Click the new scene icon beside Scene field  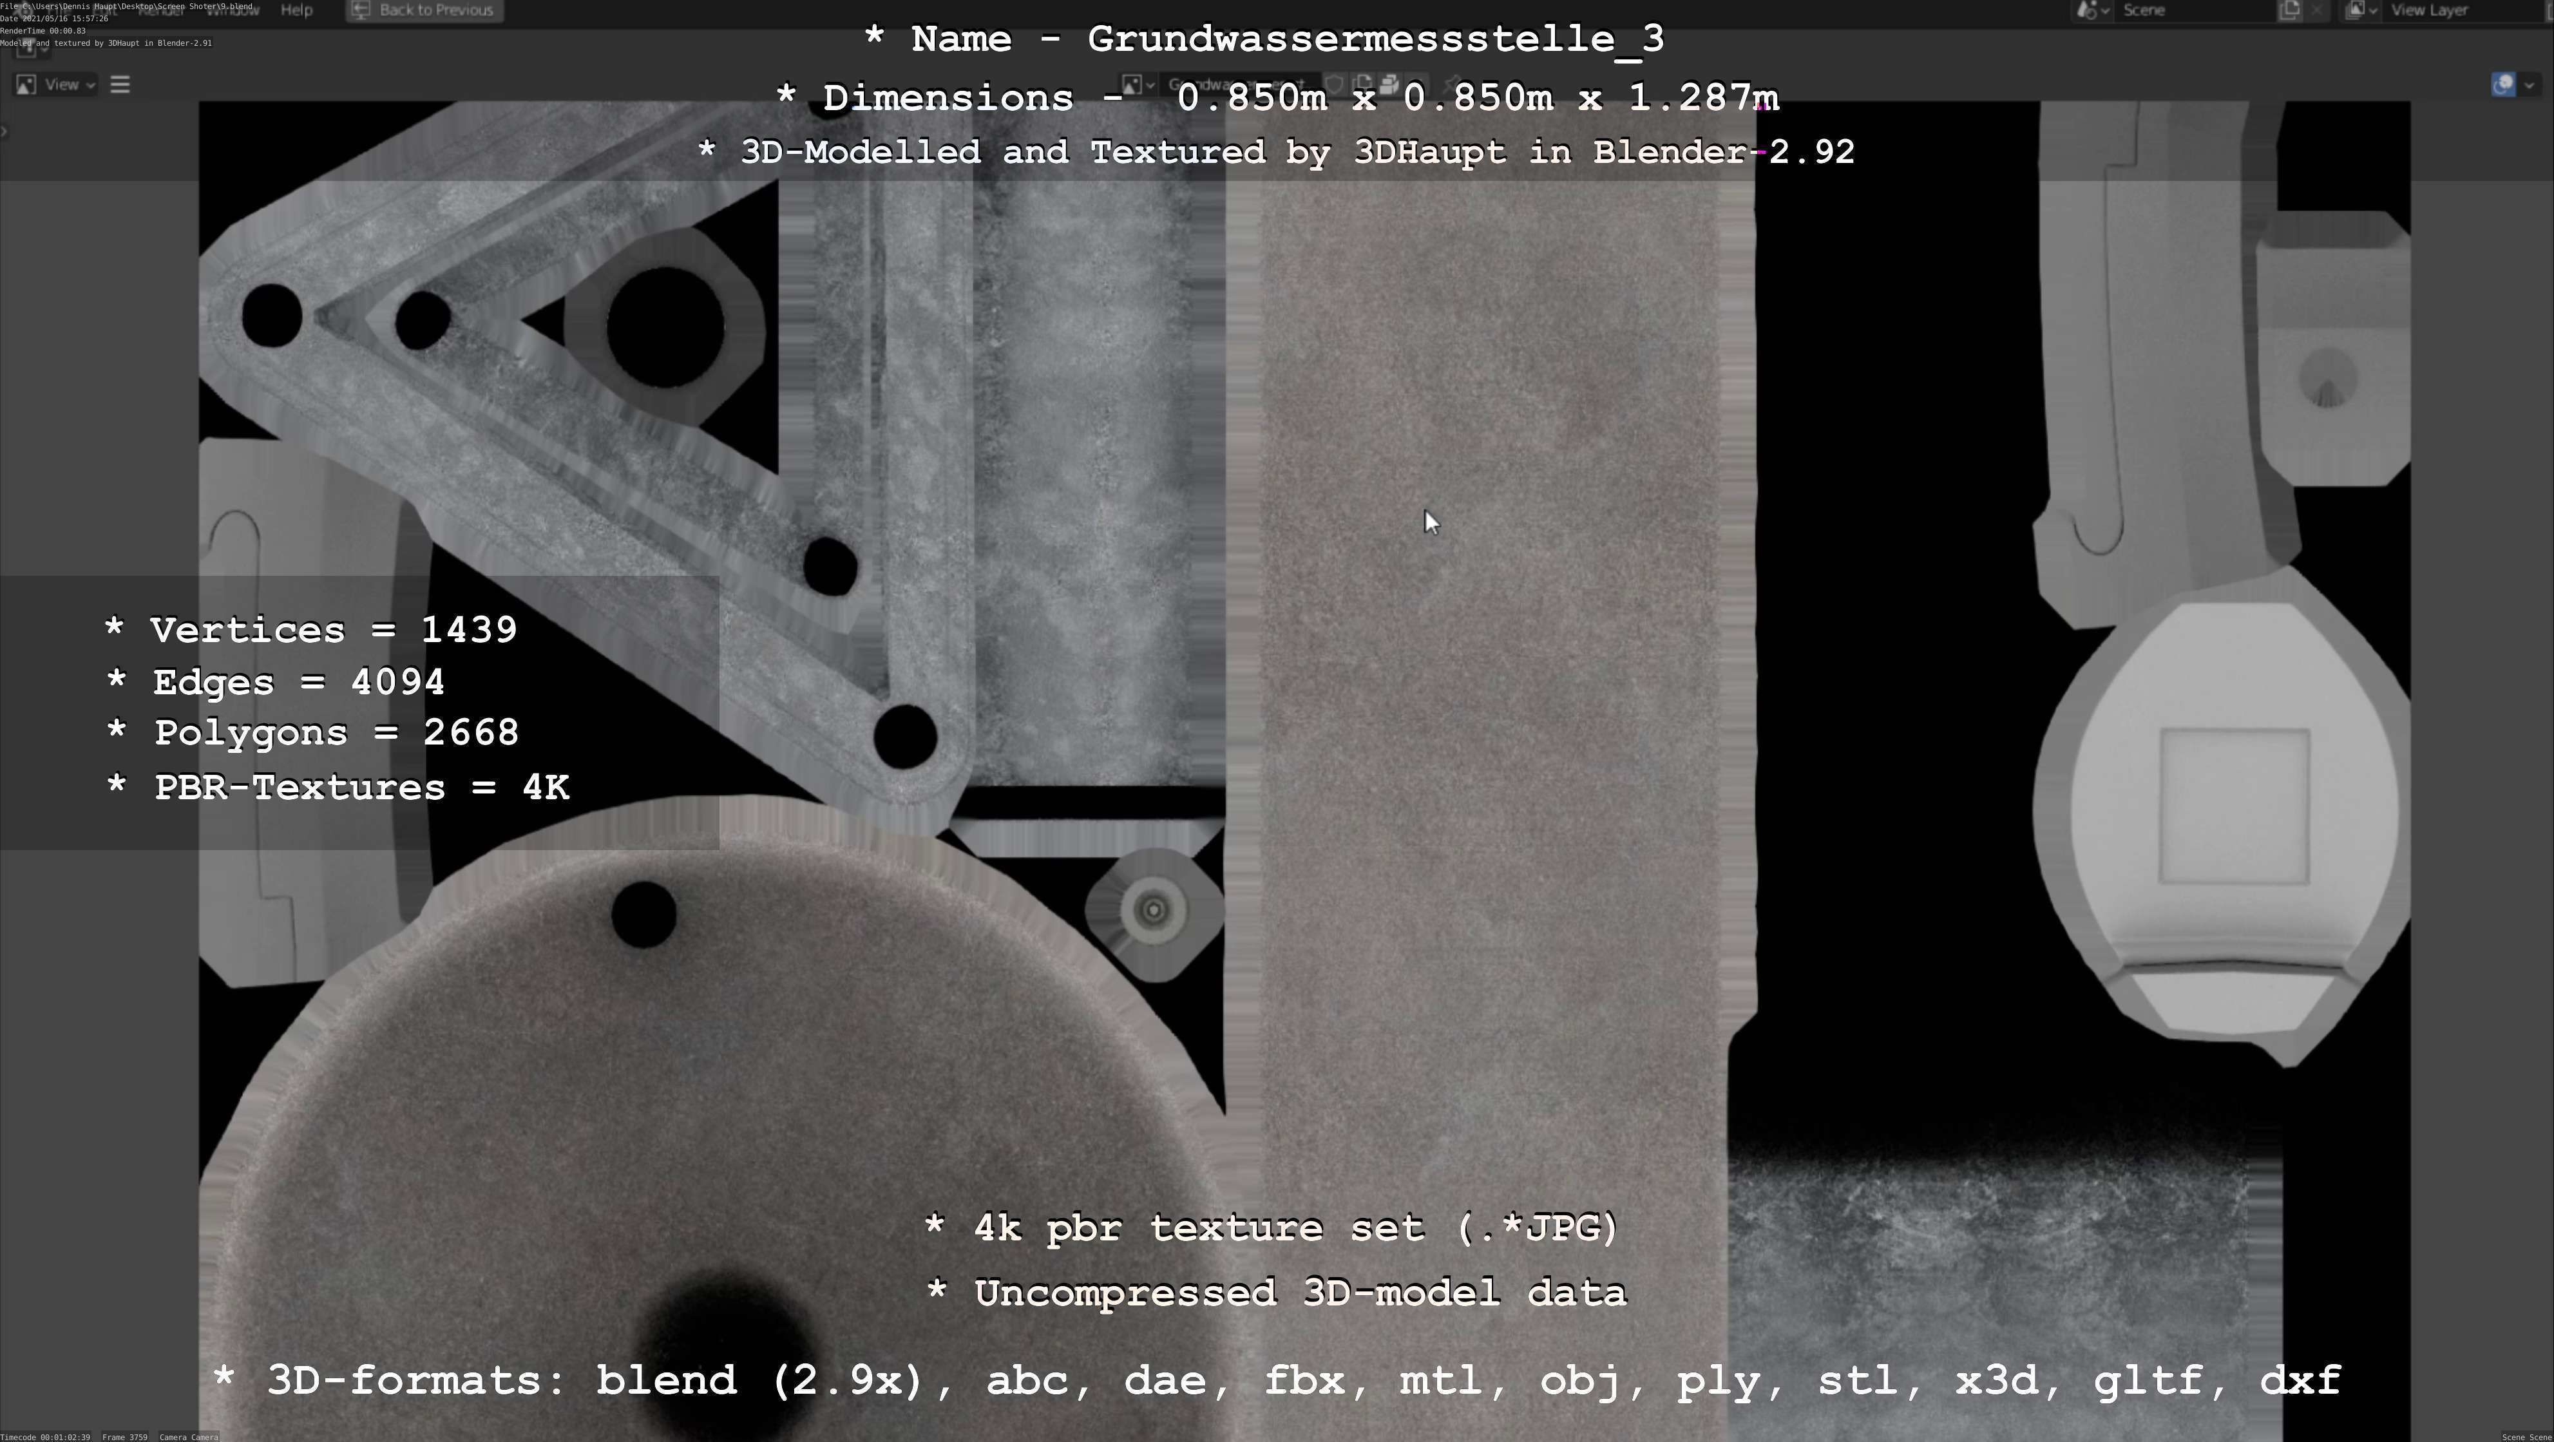point(2289,10)
